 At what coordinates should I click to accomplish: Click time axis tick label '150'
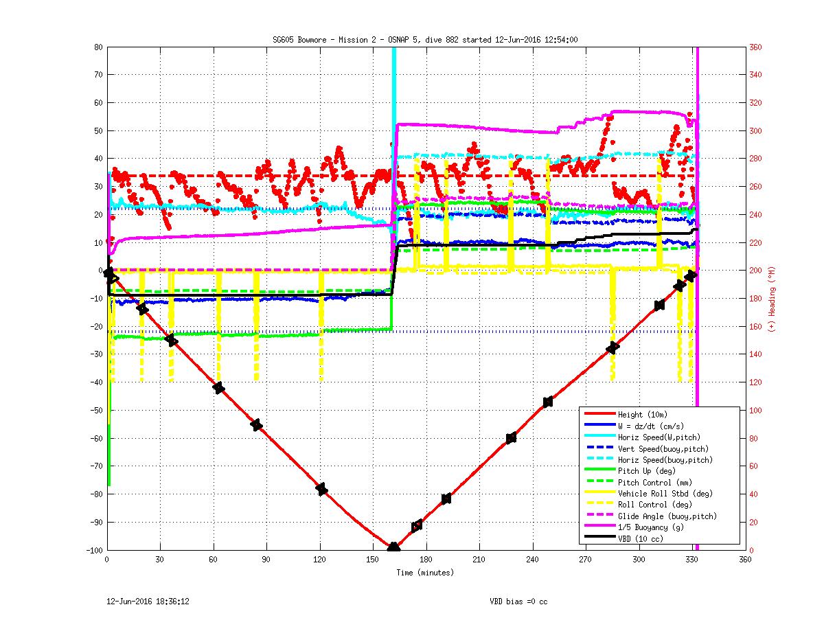tap(373, 560)
